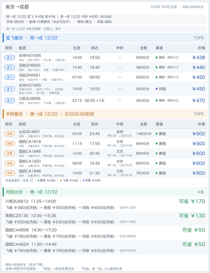Click flight name 川航3U8996
This screenshot has width=210, height=273.
pyautogui.click(x=29, y=99)
